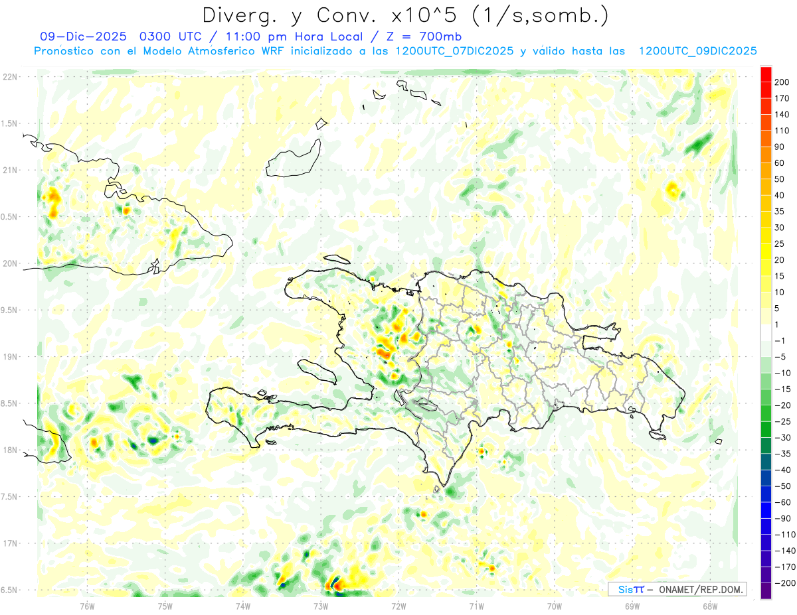Click the 140 label on the color scale
This screenshot has height=615, width=797.
tap(782, 114)
